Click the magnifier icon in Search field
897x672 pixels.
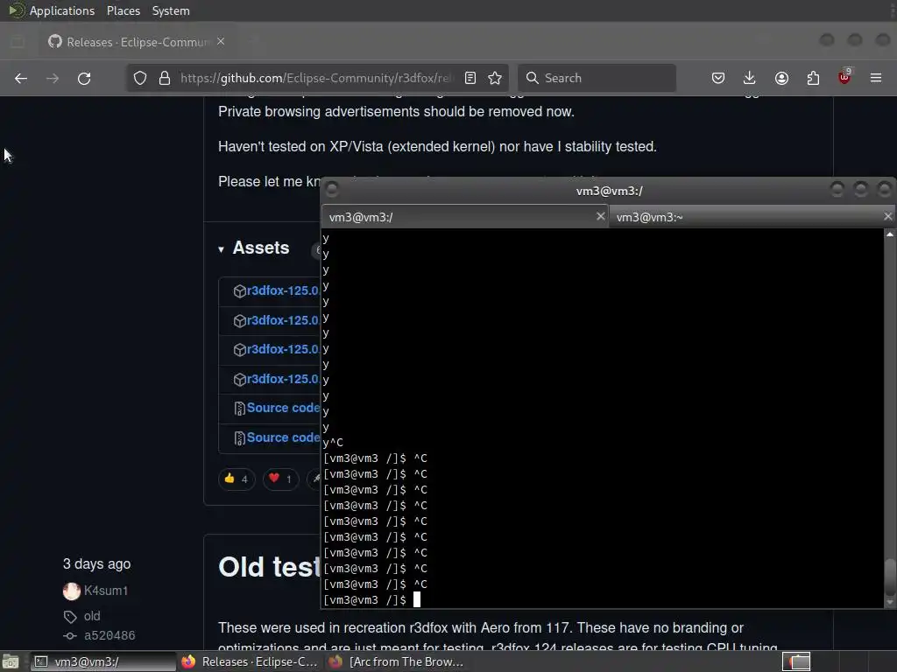532,78
